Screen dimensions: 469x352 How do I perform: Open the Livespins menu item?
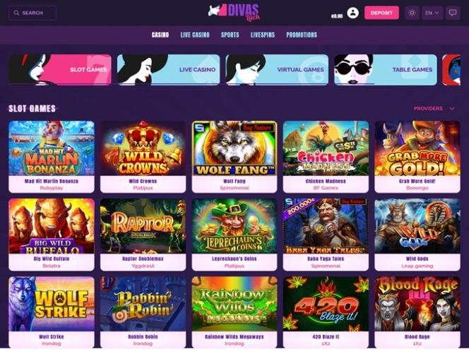click(263, 35)
